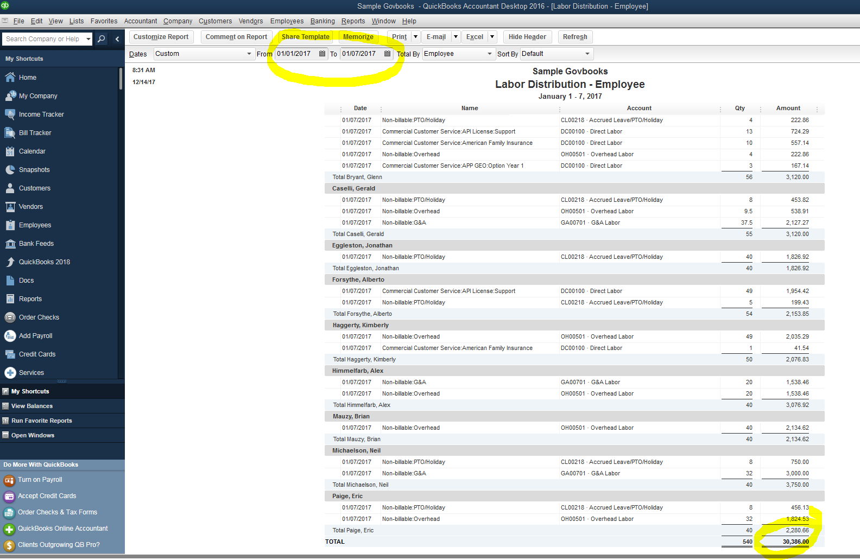Click Comment on Report button
The height and width of the screenshot is (560, 860).
tap(236, 37)
